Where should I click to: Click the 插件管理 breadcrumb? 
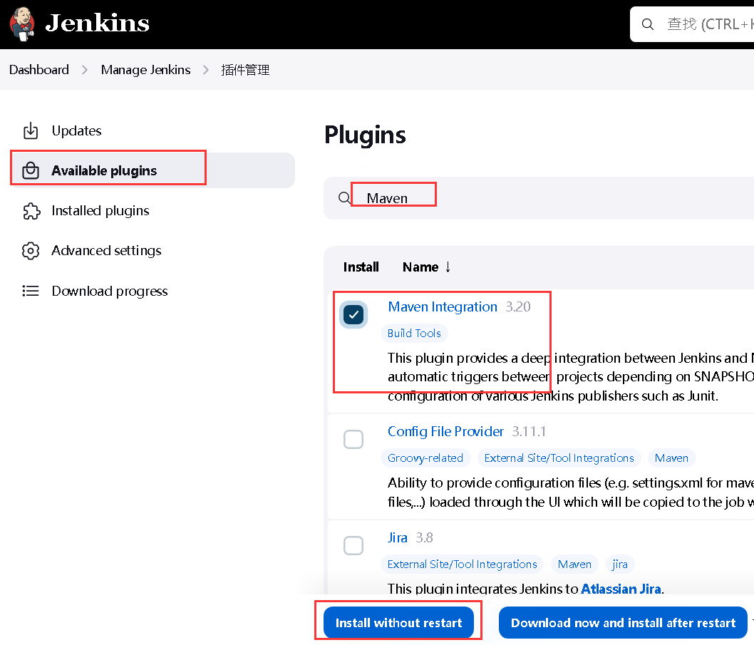pos(245,70)
